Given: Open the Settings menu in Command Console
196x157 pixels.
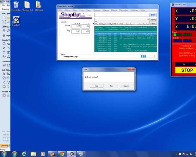Looking at the screenshot, I should [x=96, y=10].
